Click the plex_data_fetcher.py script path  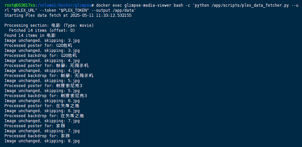(x=250, y=5)
